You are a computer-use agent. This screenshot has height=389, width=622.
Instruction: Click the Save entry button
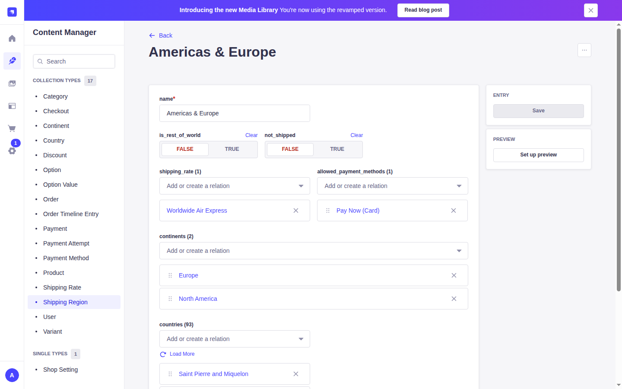pyautogui.click(x=539, y=111)
